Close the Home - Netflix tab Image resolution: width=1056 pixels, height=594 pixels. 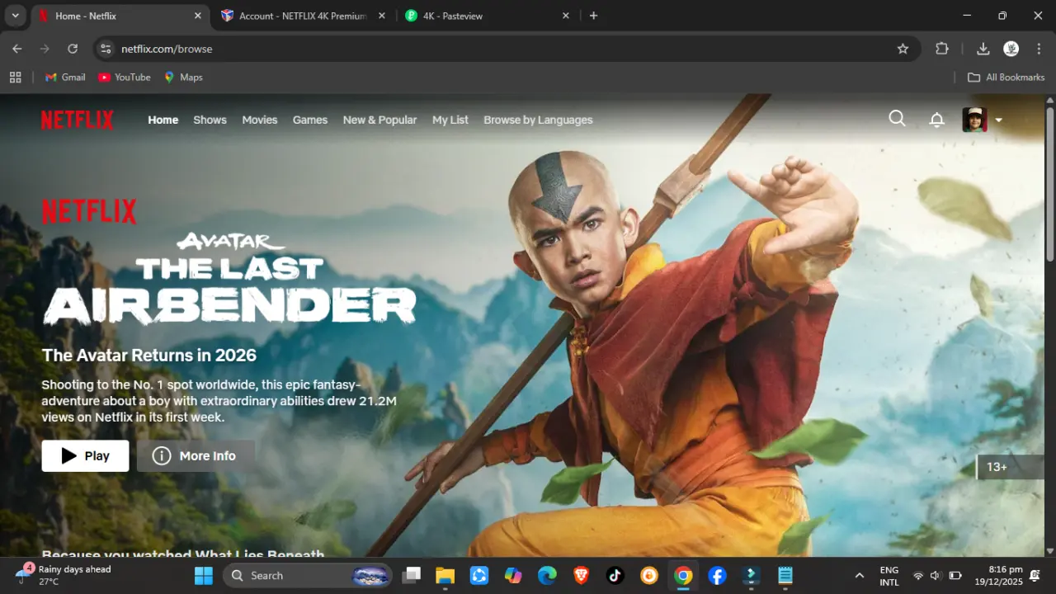(x=197, y=16)
